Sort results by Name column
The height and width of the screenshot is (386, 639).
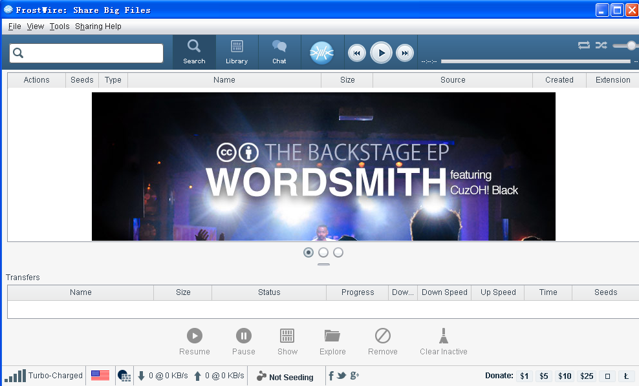pyautogui.click(x=224, y=80)
